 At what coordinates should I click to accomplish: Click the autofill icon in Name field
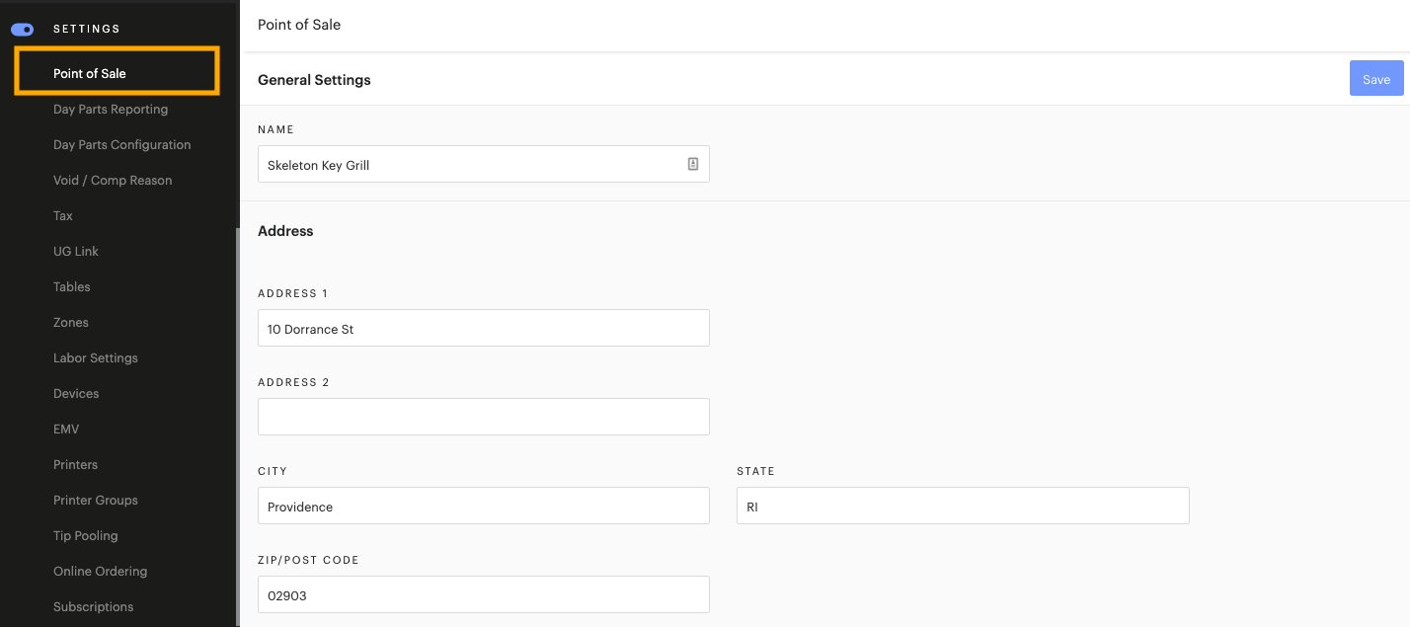[x=693, y=164]
